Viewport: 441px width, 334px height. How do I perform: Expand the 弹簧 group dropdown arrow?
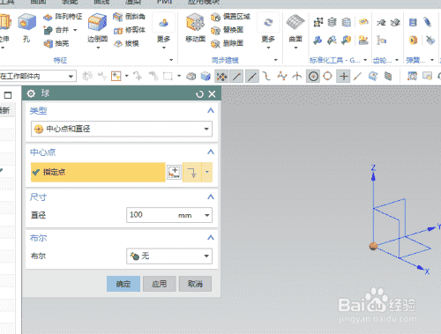pyautogui.click(x=432, y=60)
